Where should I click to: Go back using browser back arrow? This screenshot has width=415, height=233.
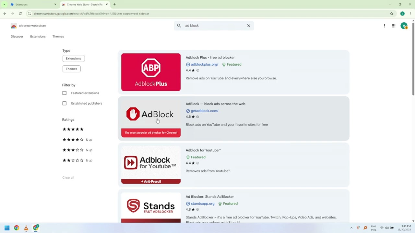(5, 14)
